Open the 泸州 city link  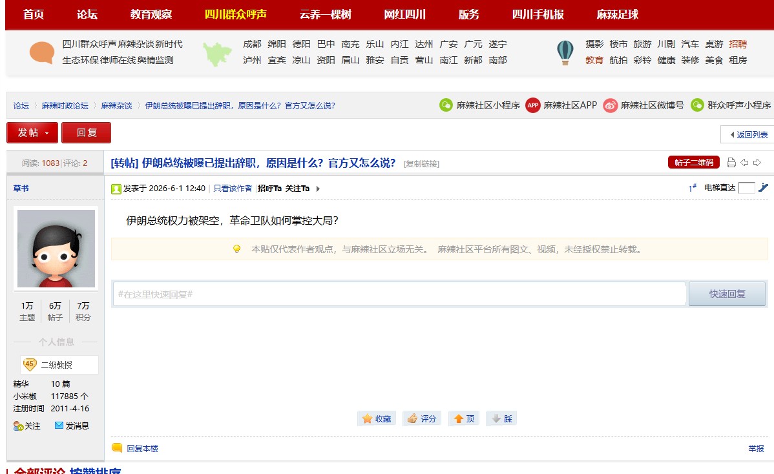click(x=252, y=59)
